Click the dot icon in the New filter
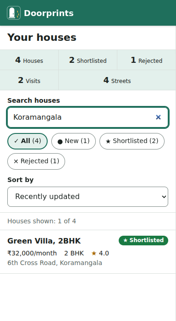This screenshot has height=321, width=176. tap(60, 141)
